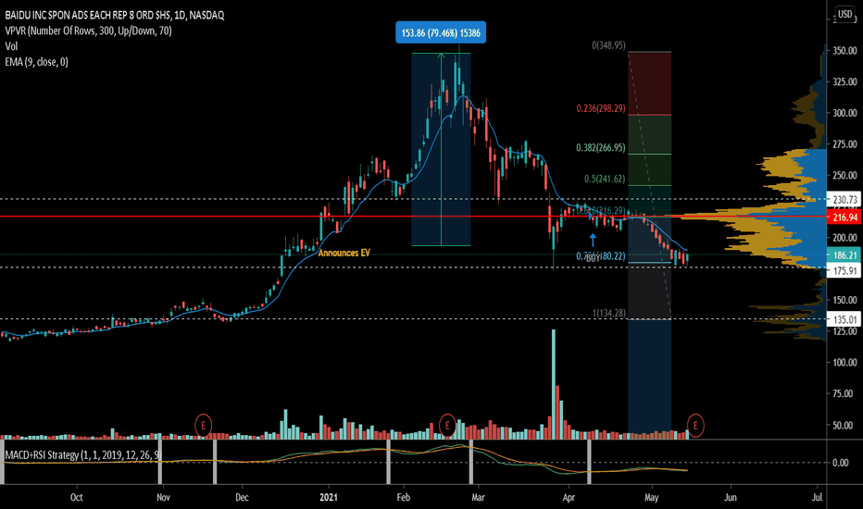Click the Jul label on time axis
The width and height of the screenshot is (863, 509).
click(817, 498)
